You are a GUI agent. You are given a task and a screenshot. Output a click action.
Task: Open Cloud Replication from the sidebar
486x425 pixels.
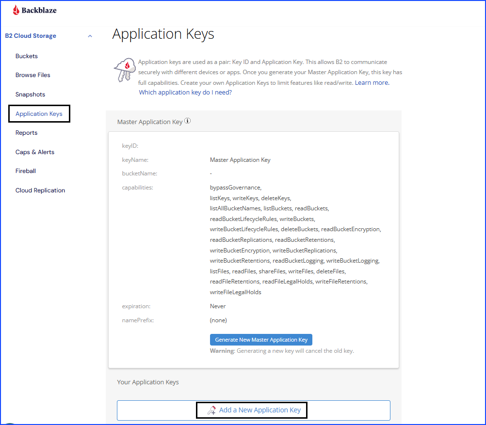(x=40, y=190)
